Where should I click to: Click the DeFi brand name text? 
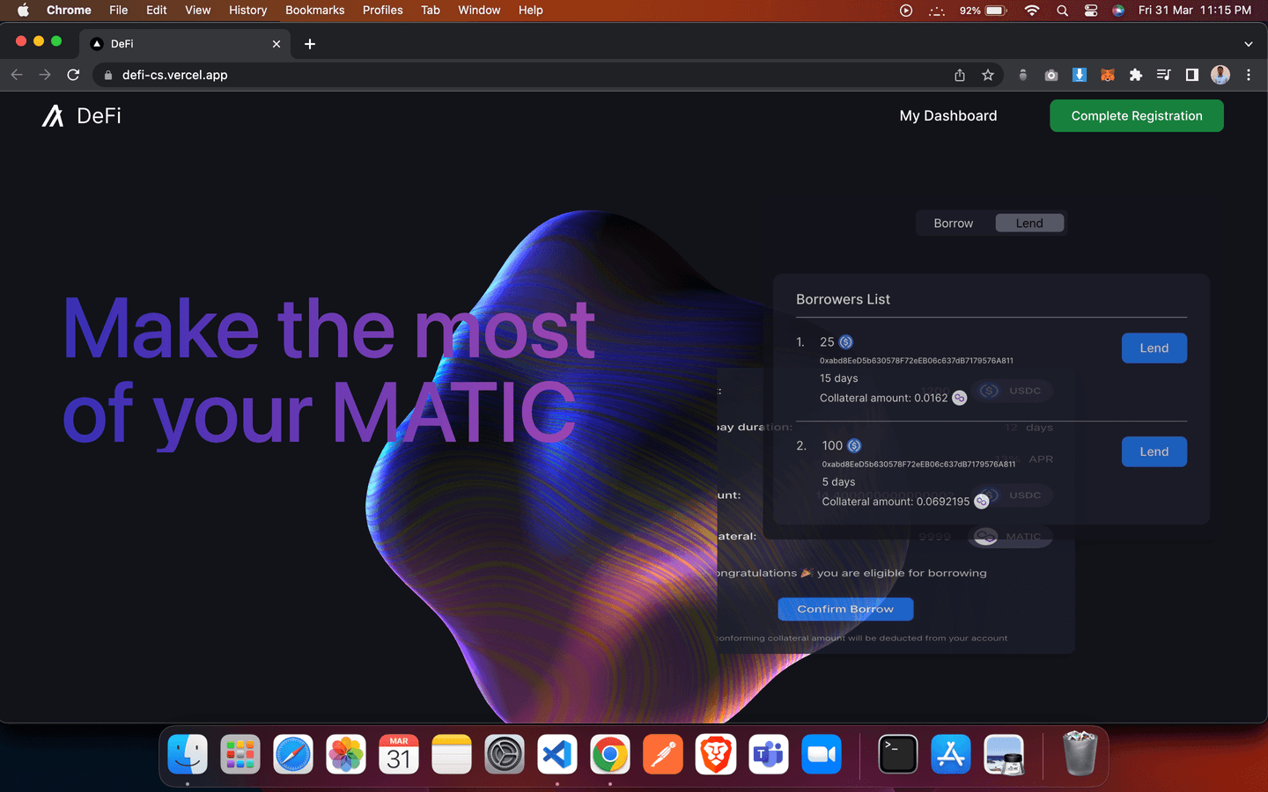pos(99,116)
